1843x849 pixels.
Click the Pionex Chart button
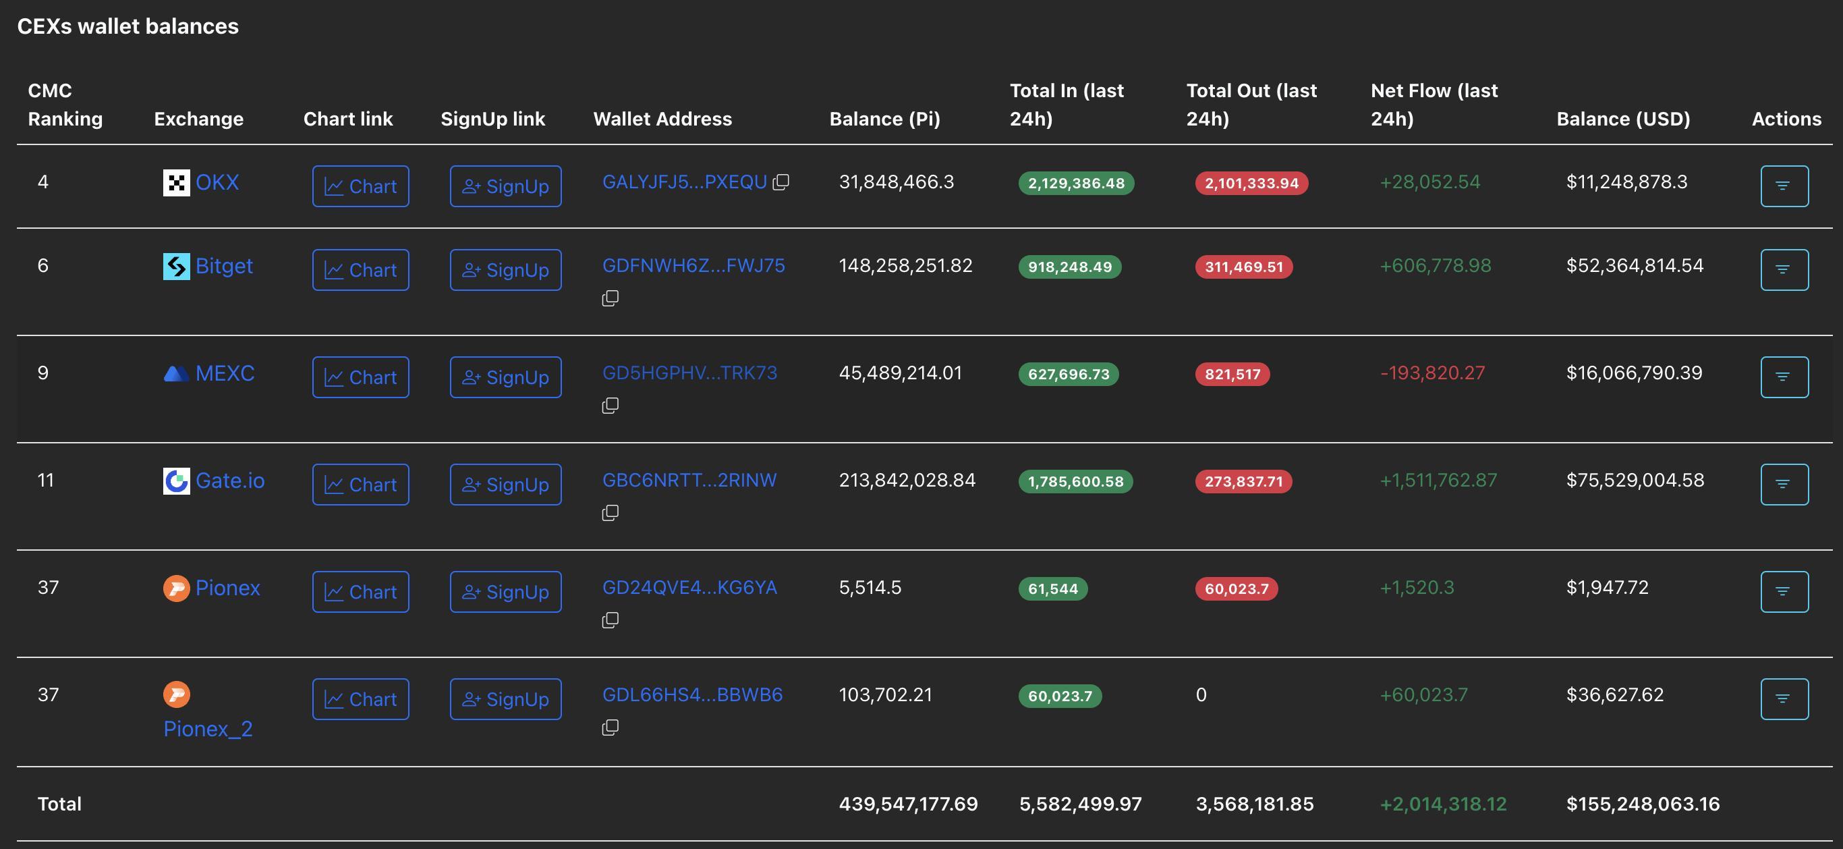click(x=361, y=592)
